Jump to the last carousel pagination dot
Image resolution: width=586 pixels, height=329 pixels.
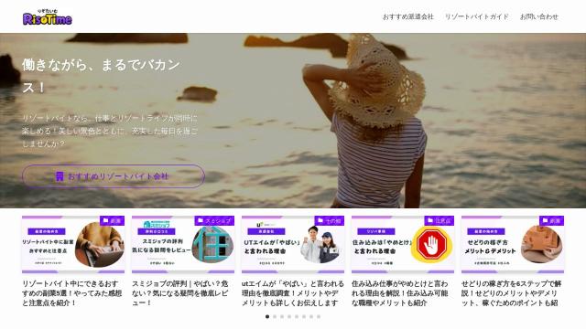click(x=319, y=317)
